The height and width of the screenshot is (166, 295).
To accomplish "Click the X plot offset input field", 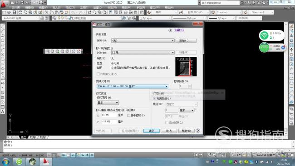I will click(109, 115).
